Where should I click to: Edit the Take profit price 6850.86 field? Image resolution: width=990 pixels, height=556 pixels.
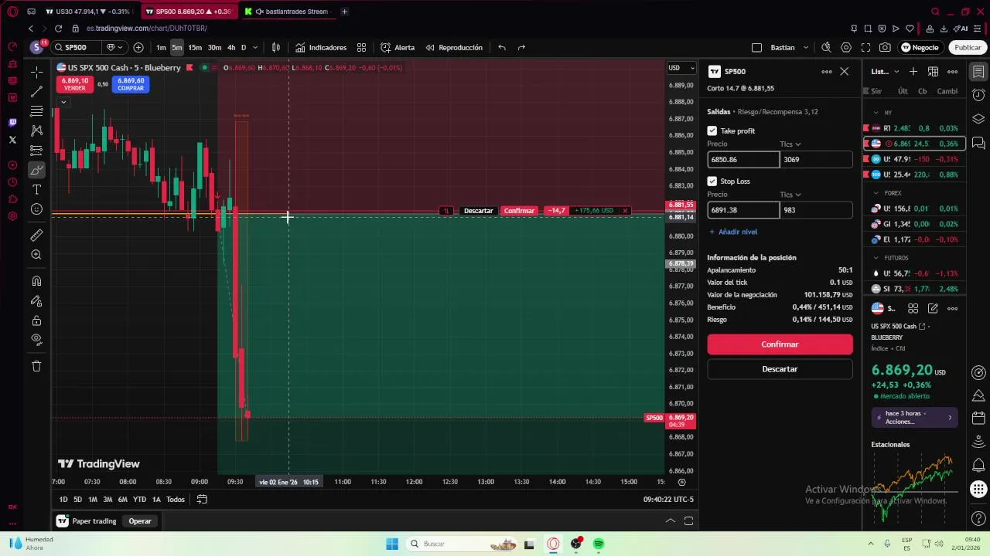click(x=743, y=160)
